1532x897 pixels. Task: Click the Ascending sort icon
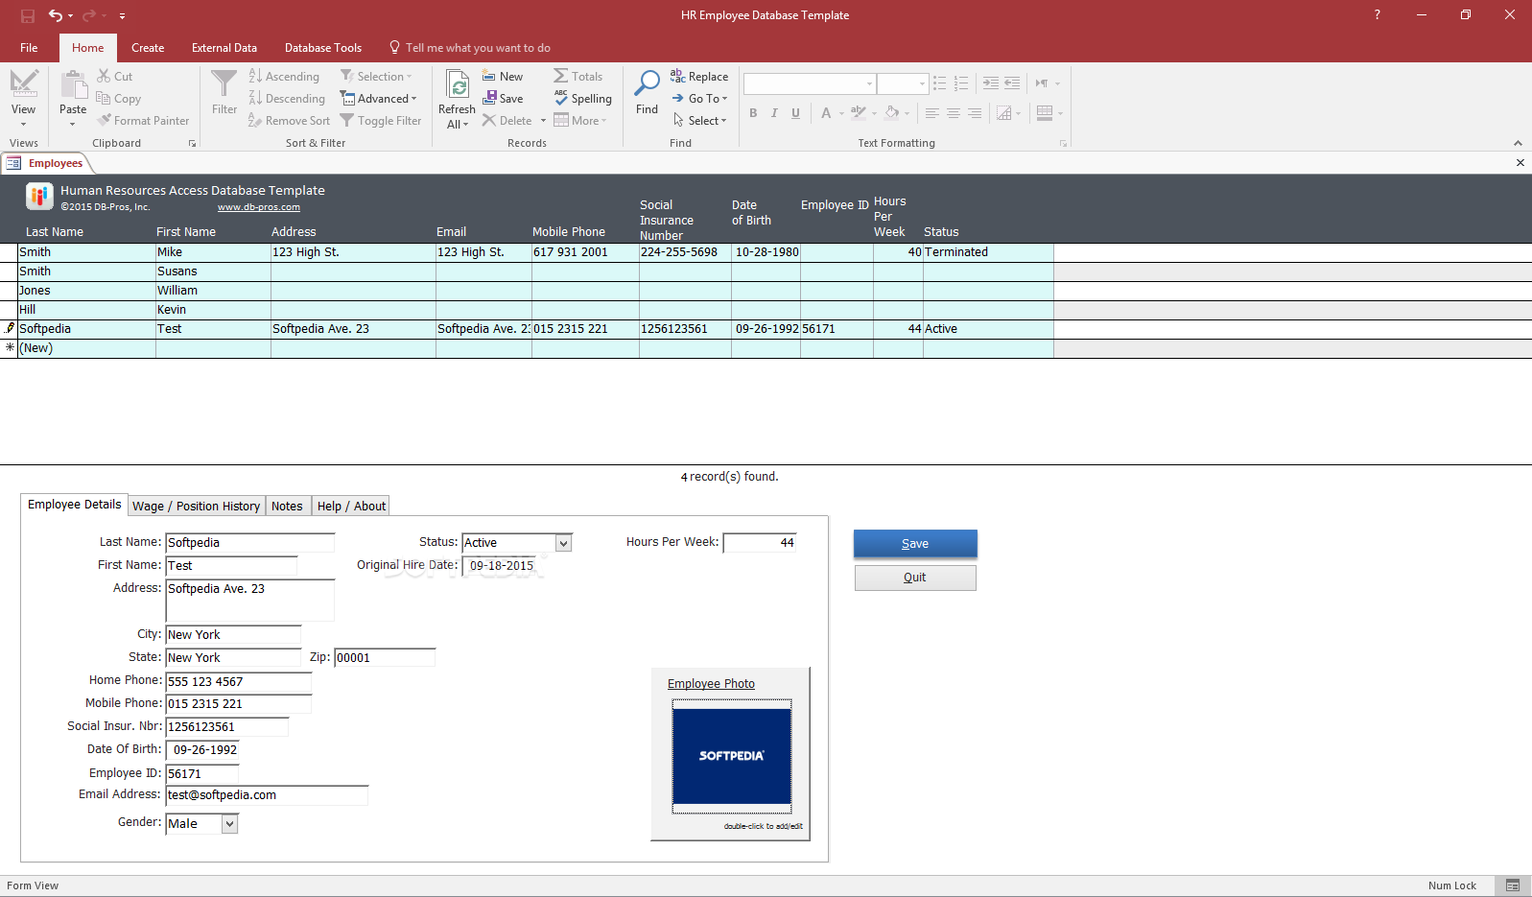point(255,76)
